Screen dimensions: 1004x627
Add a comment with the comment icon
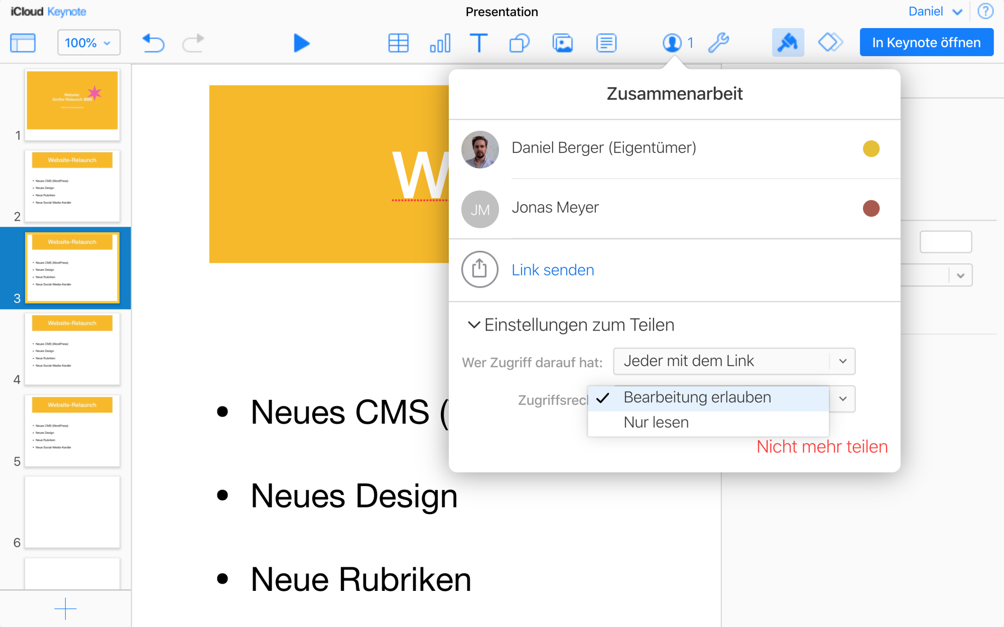pos(606,43)
